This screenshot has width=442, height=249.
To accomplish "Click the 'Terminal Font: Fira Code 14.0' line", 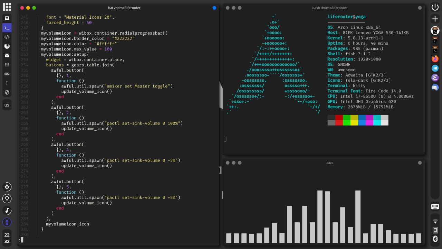I will point(364,91).
